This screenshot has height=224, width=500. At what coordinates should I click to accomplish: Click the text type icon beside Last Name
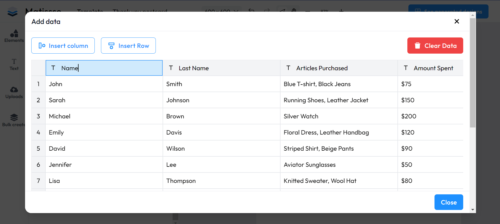(171, 68)
